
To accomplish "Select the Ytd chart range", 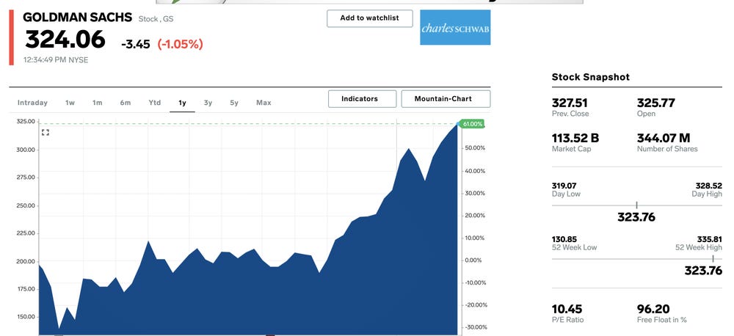I will coord(154,103).
